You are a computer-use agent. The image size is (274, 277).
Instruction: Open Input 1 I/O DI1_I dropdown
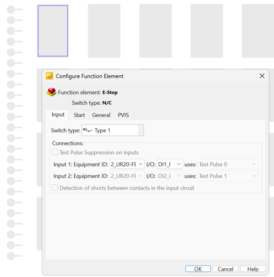170,164
